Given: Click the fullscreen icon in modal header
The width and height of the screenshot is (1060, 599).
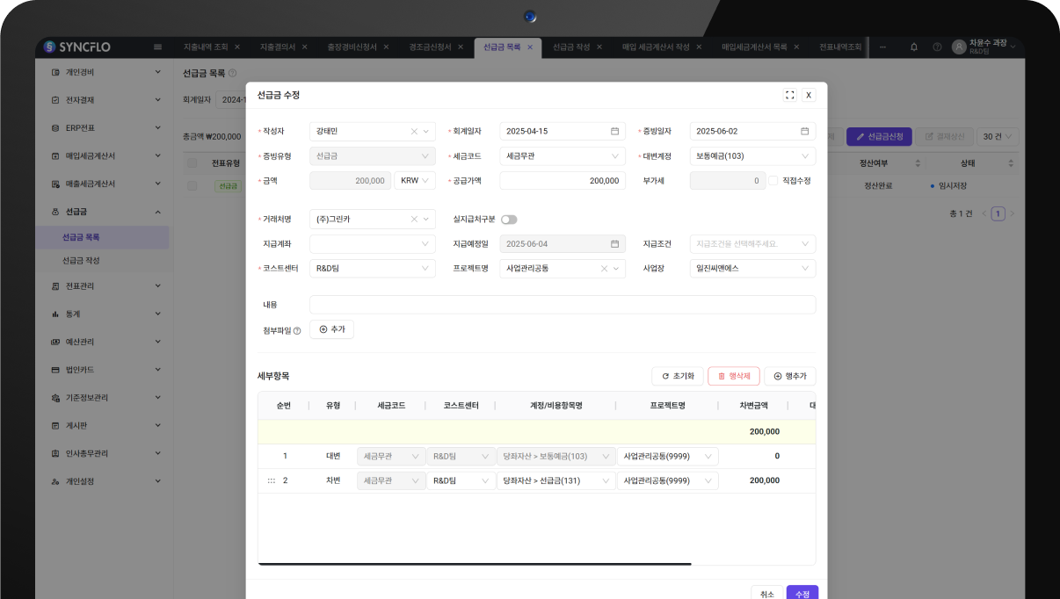Looking at the screenshot, I should click(789, 95).
